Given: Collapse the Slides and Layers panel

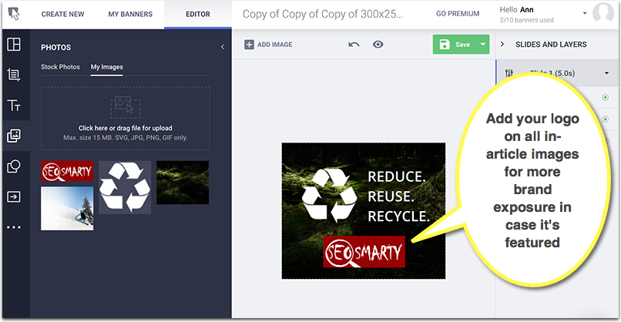Looking at the screenshot, I should [x=503, y=45].
